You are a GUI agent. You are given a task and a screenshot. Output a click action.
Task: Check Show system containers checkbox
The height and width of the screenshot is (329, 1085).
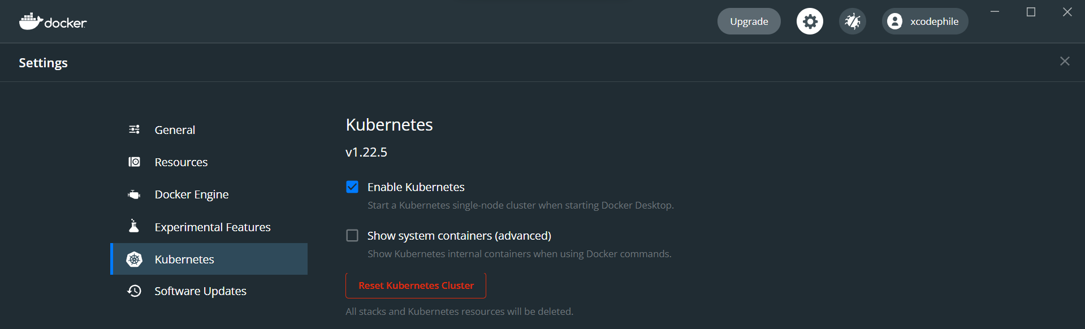pos(352,235)
